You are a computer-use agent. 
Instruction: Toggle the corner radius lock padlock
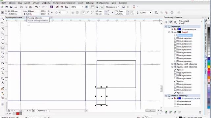[112, 12]
